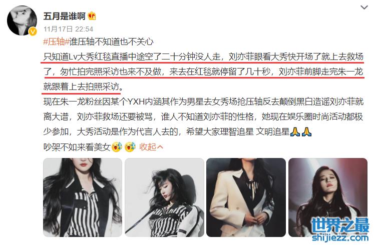Click the crown membership icon beside username

[92, 16]
